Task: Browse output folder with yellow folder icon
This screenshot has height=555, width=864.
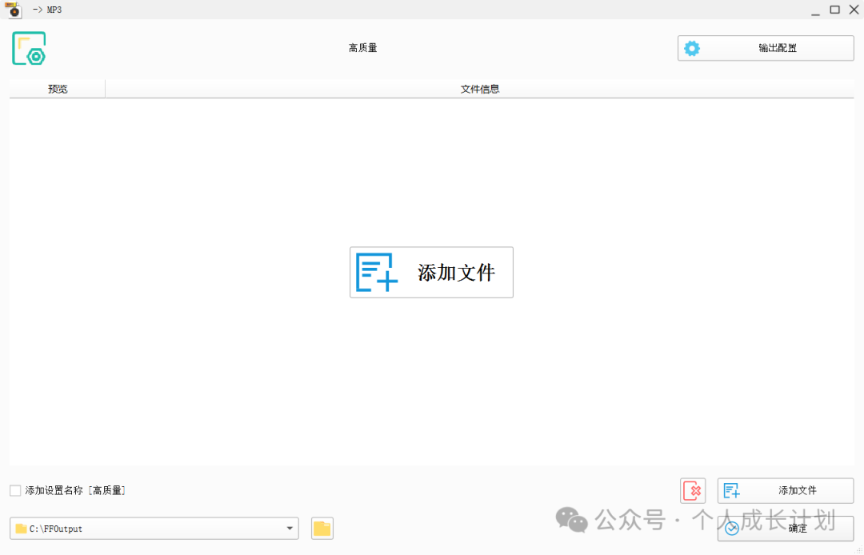Action: (322, 528)
